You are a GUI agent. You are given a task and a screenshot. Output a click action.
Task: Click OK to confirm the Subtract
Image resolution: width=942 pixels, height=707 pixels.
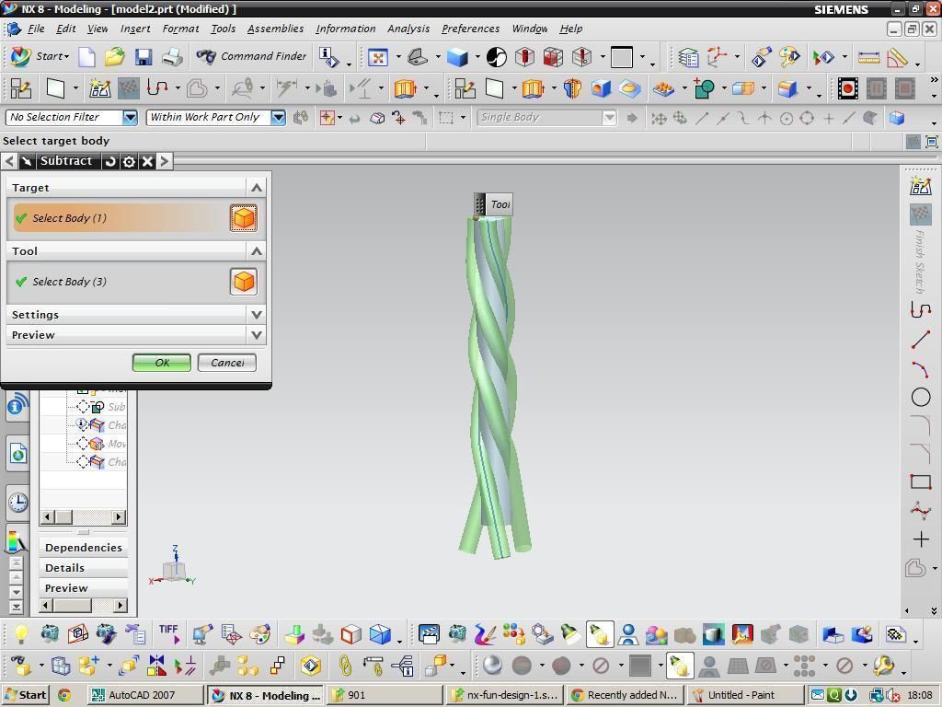point(161,362)
